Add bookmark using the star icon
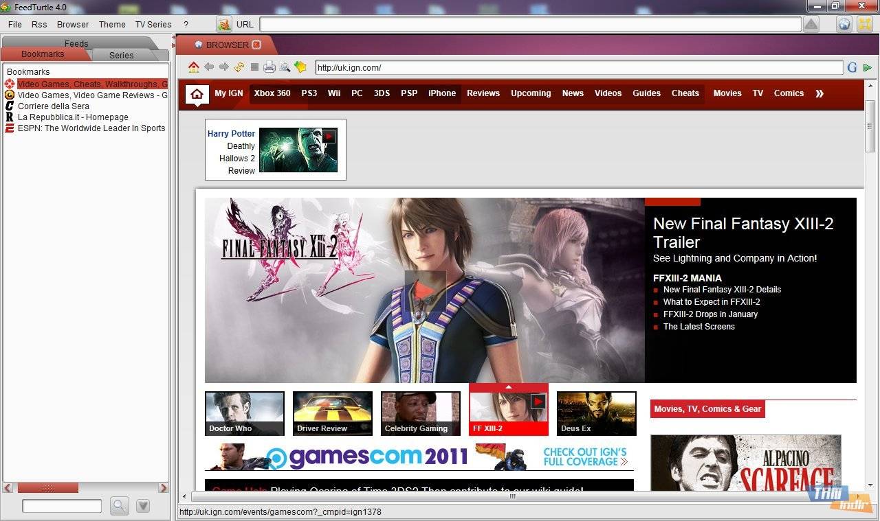The width and height of the screenshot is (880, 521). pos(300,67)
